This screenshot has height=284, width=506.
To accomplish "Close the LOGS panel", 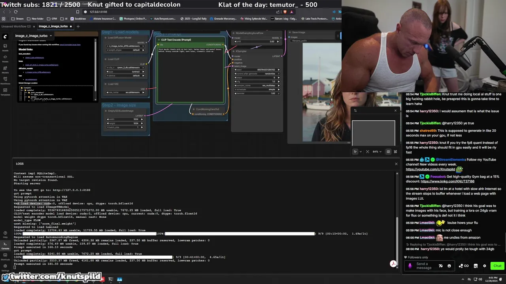I will 396,164.
